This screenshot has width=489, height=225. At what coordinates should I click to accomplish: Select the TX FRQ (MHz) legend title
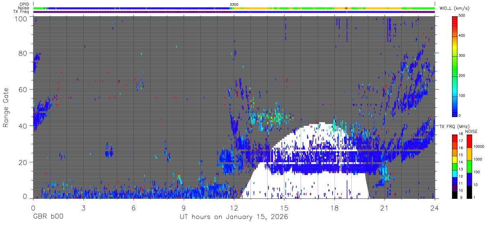(454, 127)
